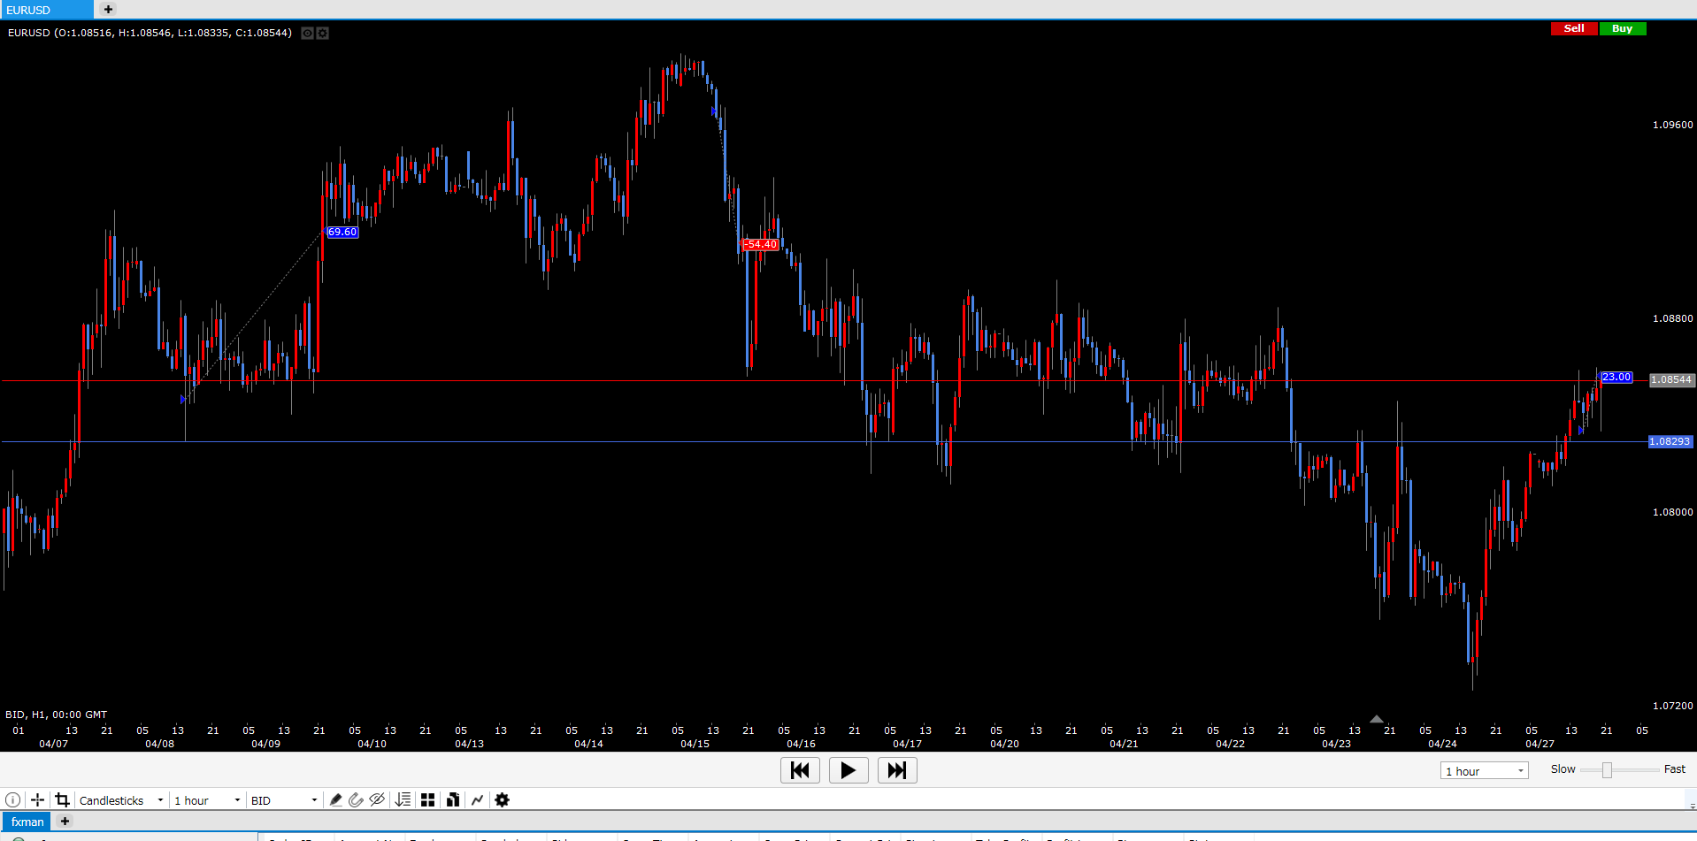1697x841 pixels.
Task: Click the crosshair cursor tool
Action: [x=37, y=800]
